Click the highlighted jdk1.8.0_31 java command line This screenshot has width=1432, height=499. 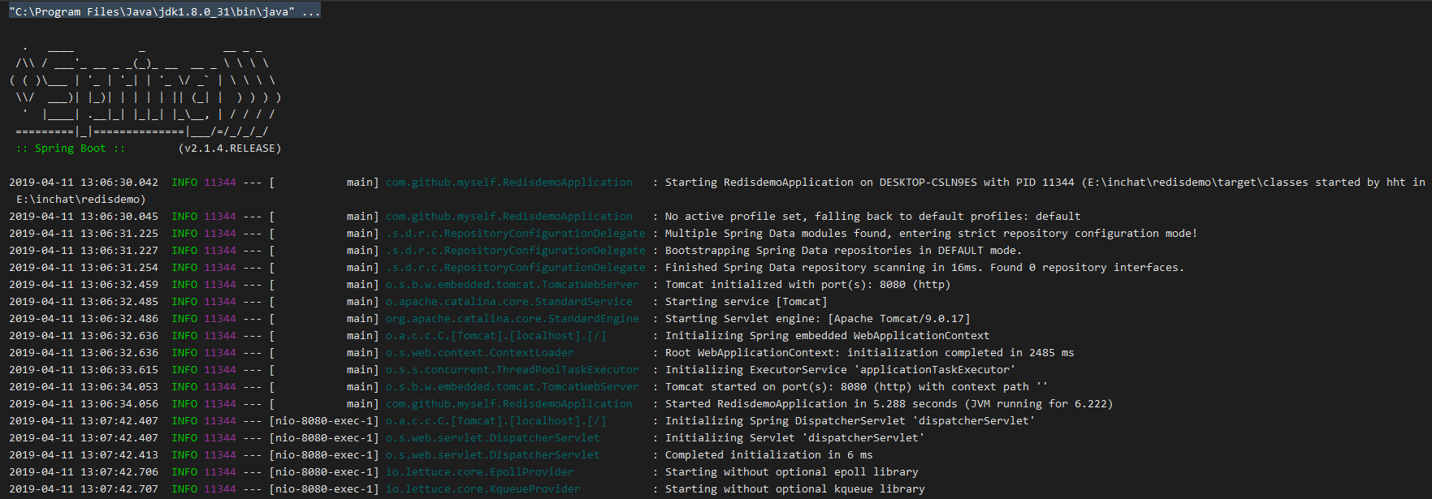(164, 11)
